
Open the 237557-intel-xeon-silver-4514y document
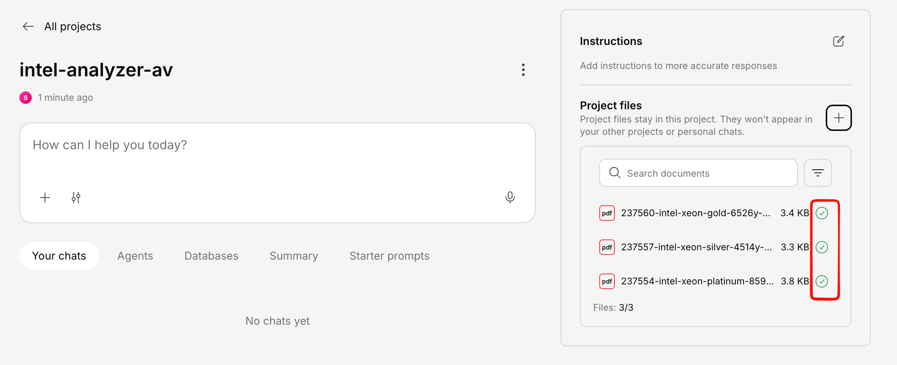[x=696, y=247]
